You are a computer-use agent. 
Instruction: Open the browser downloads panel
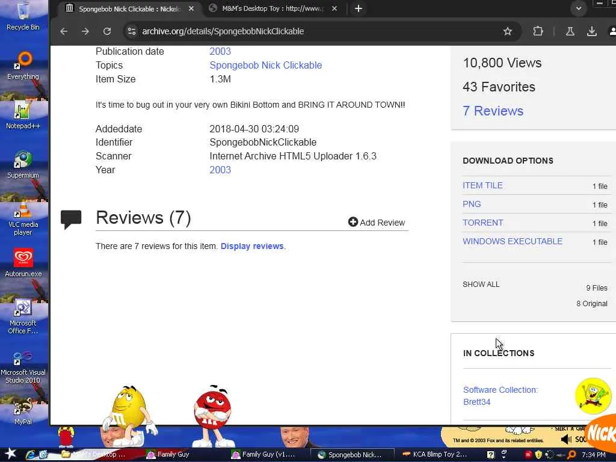[592, 31]
